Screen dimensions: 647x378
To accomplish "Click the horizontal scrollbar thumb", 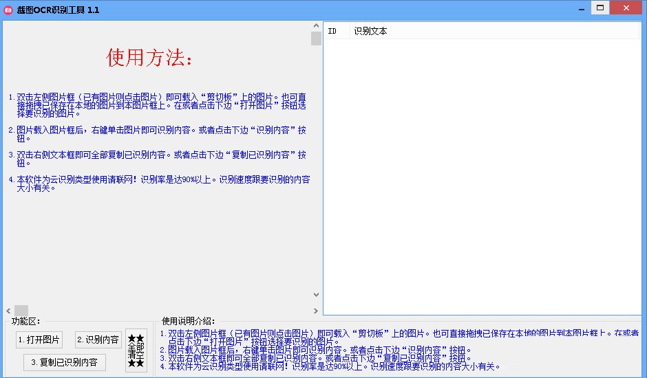I will pyautogui.click(x=21, y=311).
